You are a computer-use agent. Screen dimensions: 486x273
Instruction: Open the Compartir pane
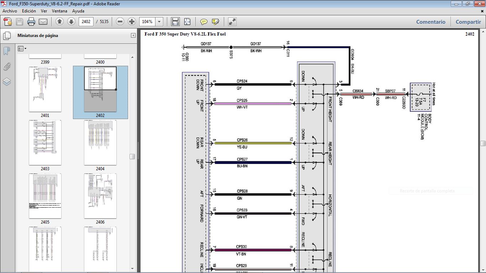[468, 22]
